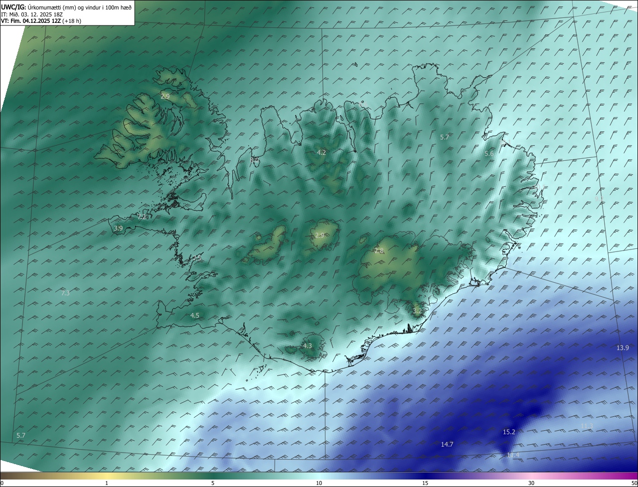
Task: Click the 4.2 value in north Iceland
Action: coord(321,152)
